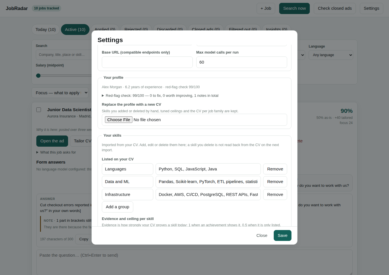
Task: Click the "10 jobs tracked" badge
Action: coord(46,8)
